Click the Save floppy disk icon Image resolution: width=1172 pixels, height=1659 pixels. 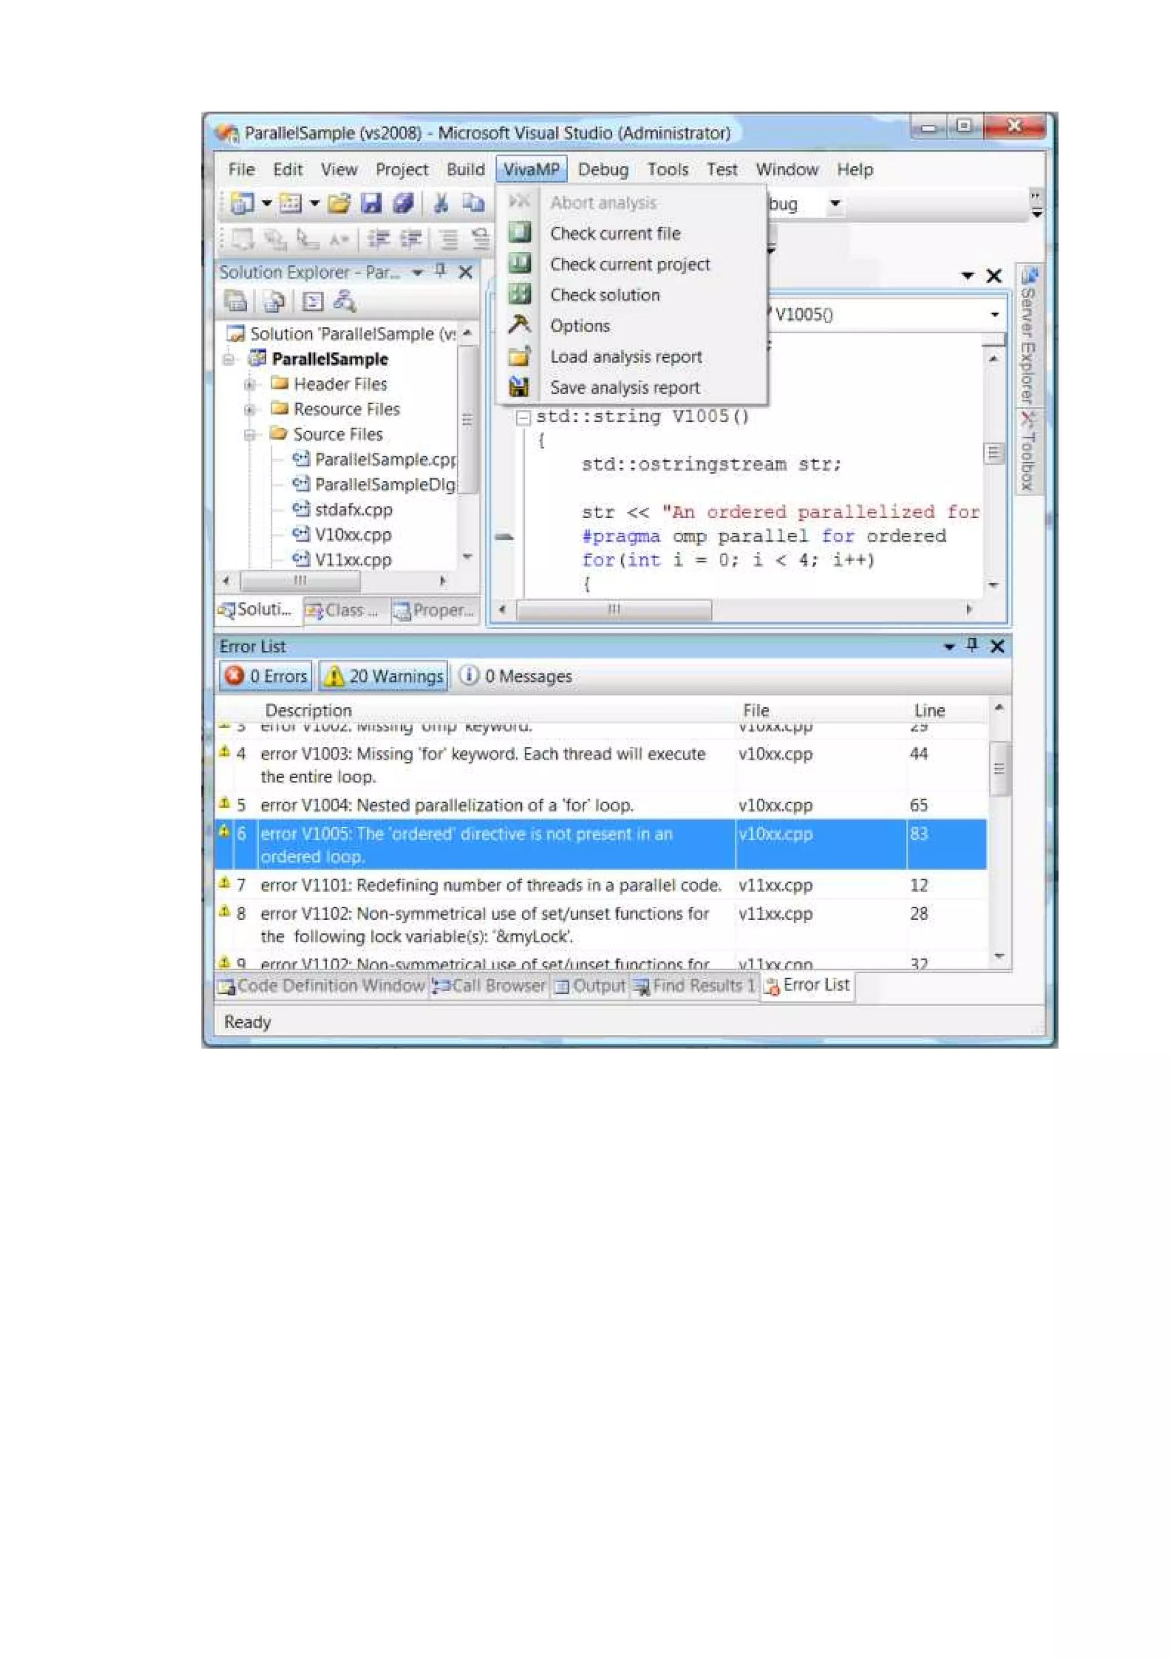pos(371,204)
